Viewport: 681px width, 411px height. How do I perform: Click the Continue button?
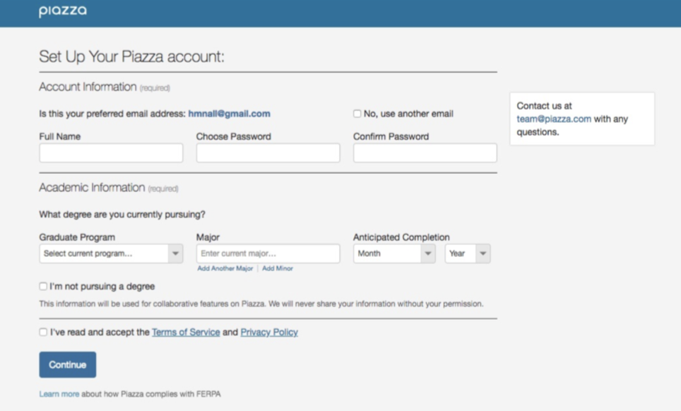(x=67, y=364)
